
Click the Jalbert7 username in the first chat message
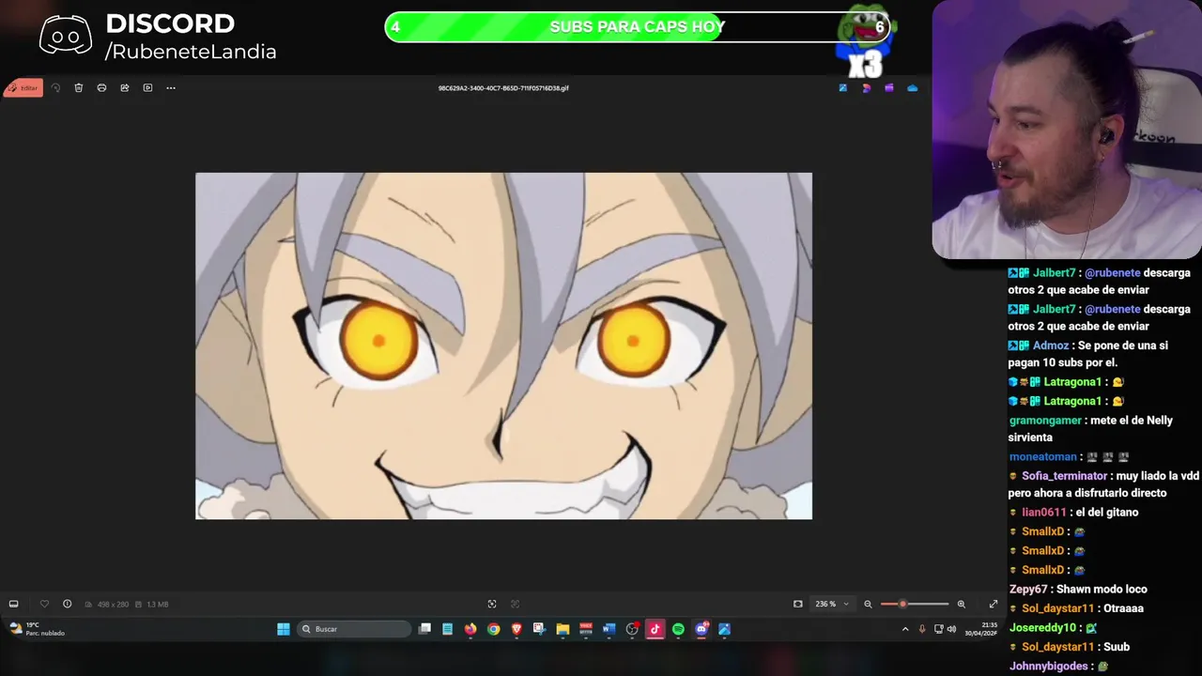[1053, 273]
